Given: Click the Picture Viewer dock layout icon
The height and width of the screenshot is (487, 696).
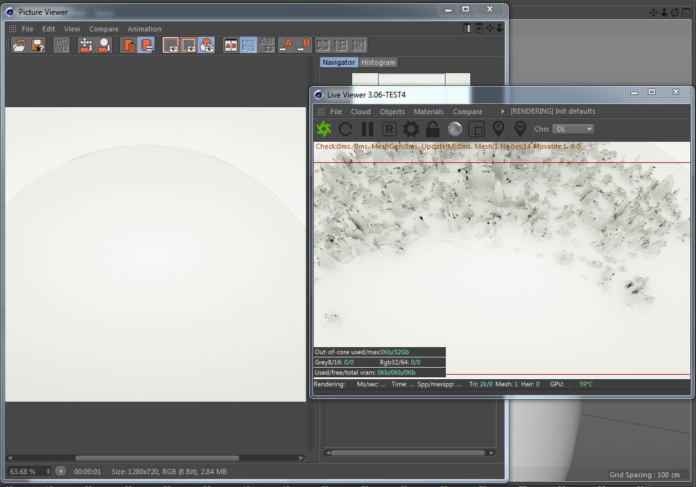Looking at the screenshot, I should 466,28.
